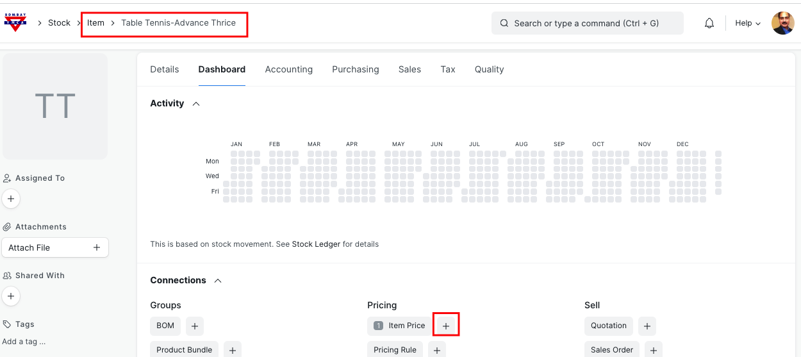Add a new Product Bundle via plus
This screenshot has height=357, width=801.
233,350
